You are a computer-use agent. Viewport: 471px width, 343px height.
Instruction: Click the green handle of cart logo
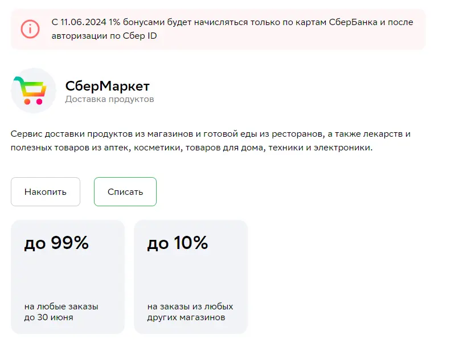[19, 79]
